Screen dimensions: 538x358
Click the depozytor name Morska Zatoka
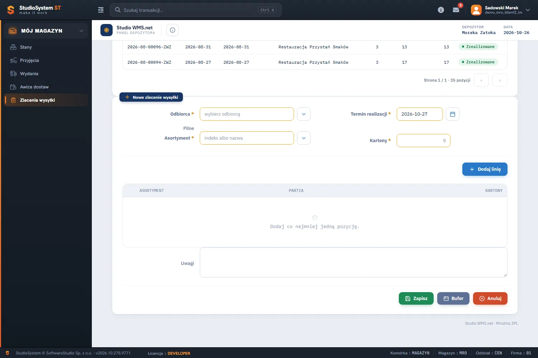[x=479, y=33]
